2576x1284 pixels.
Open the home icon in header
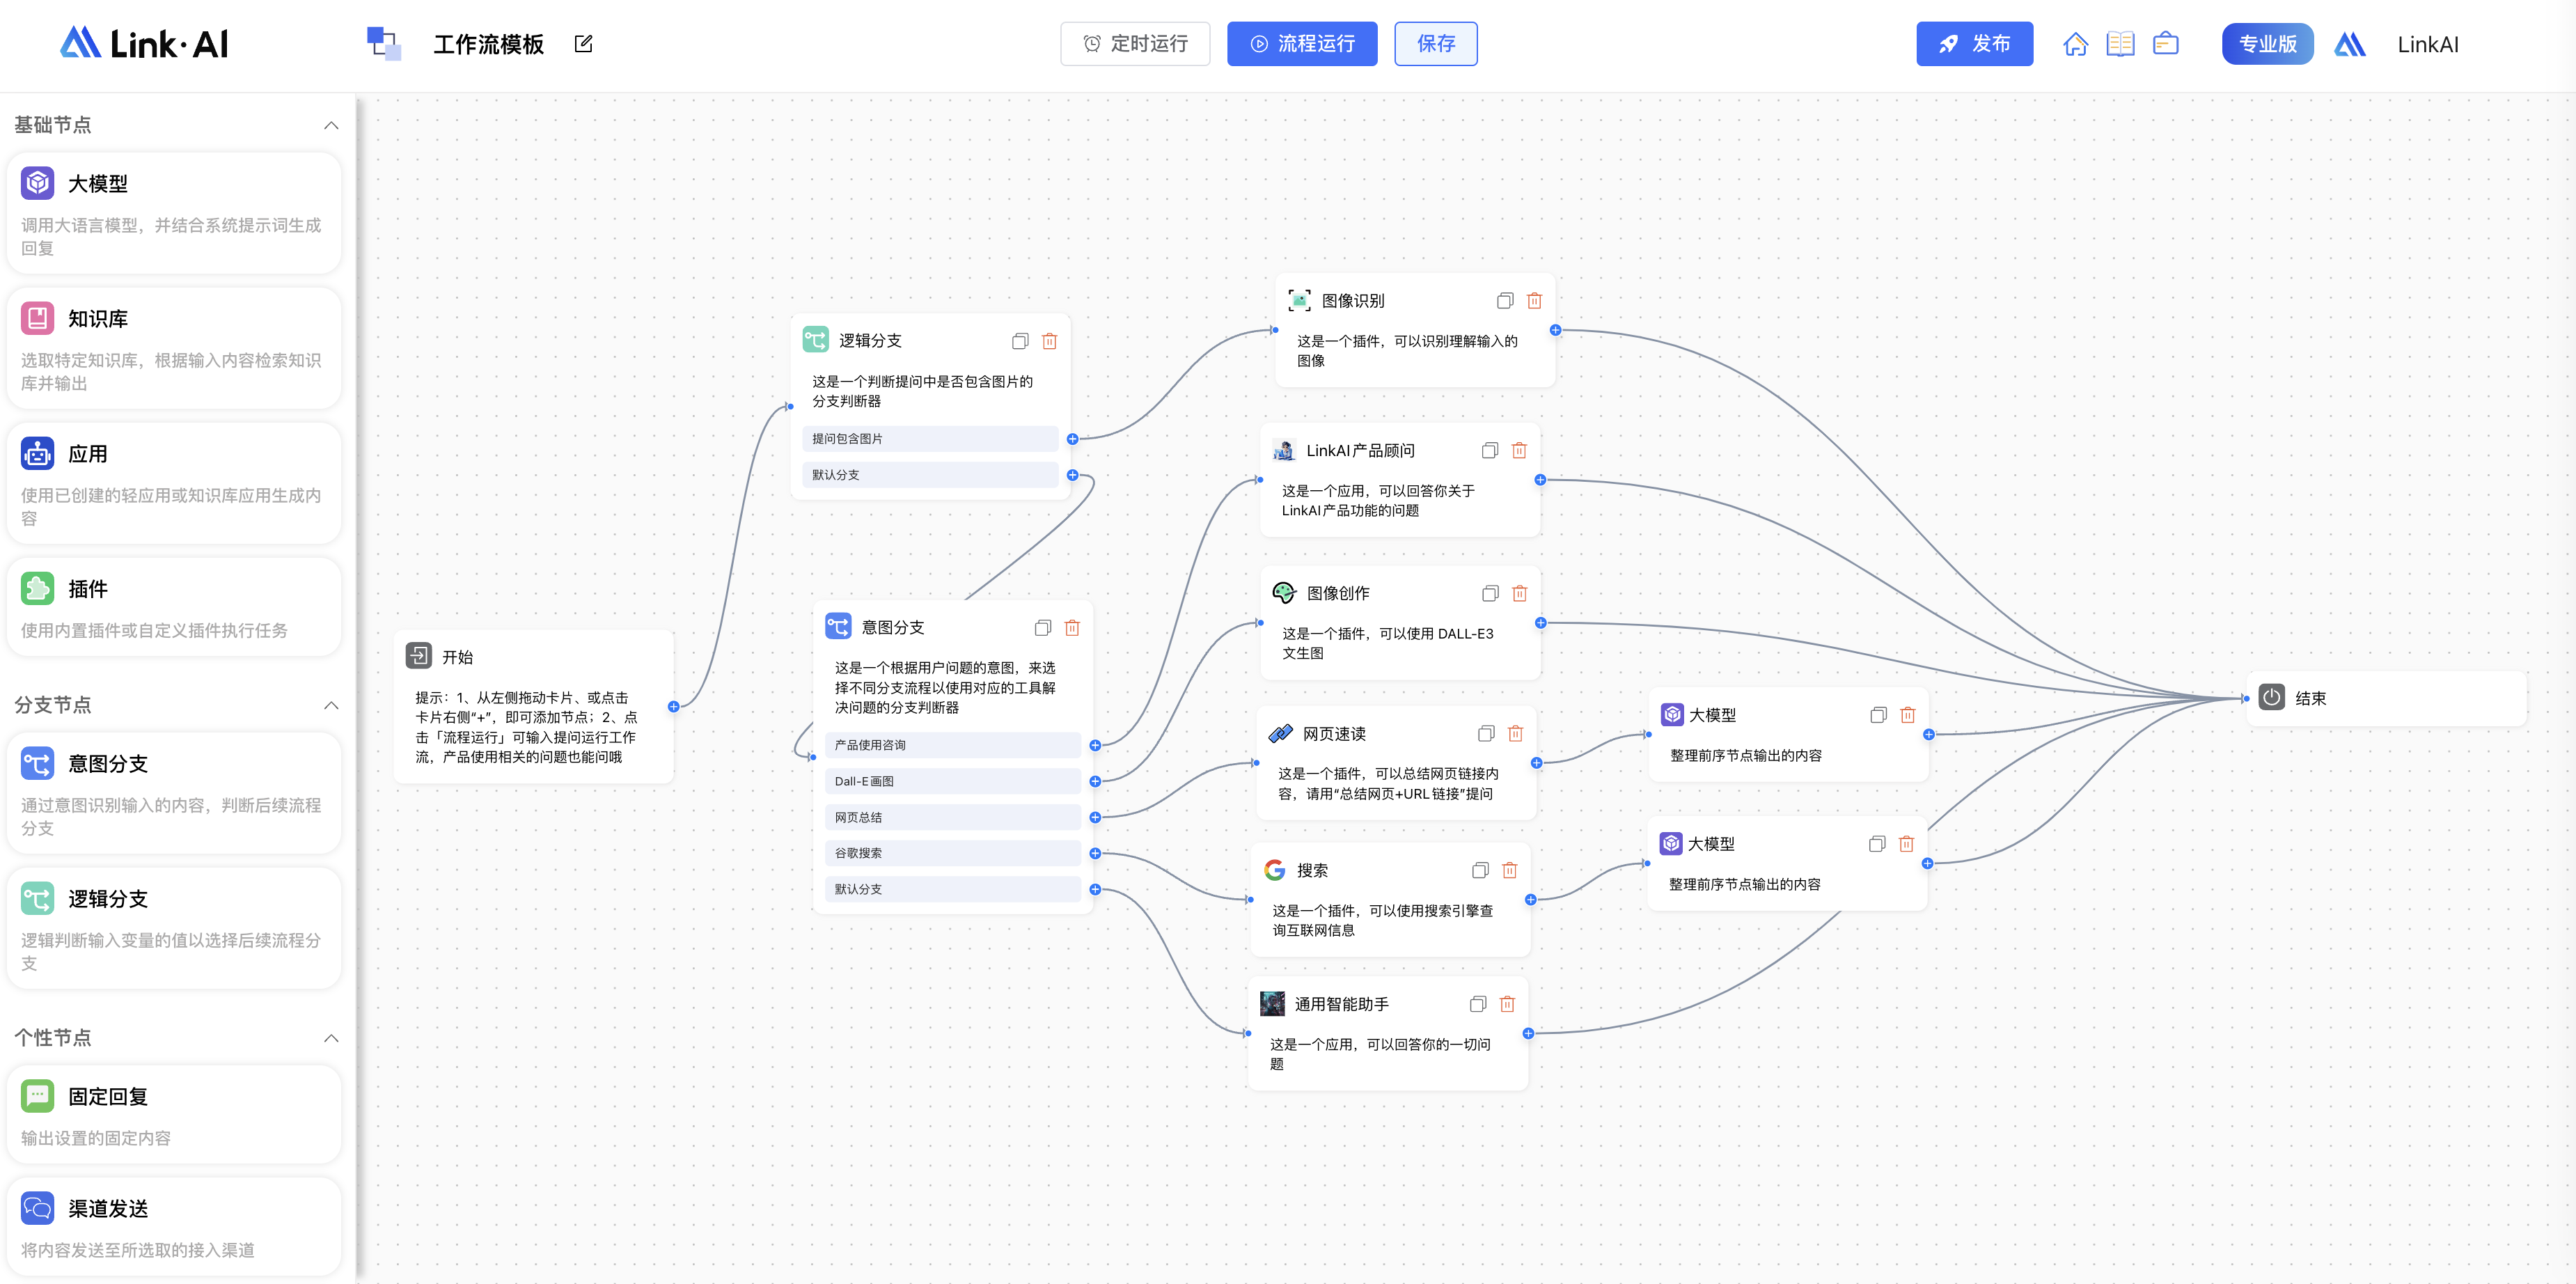point(2075,44)
